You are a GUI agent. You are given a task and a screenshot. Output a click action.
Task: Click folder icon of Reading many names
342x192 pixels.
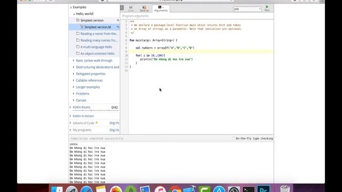click(77, 40)
